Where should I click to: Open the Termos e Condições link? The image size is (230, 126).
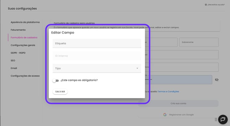pyautogui.click(x=168, y=91)
